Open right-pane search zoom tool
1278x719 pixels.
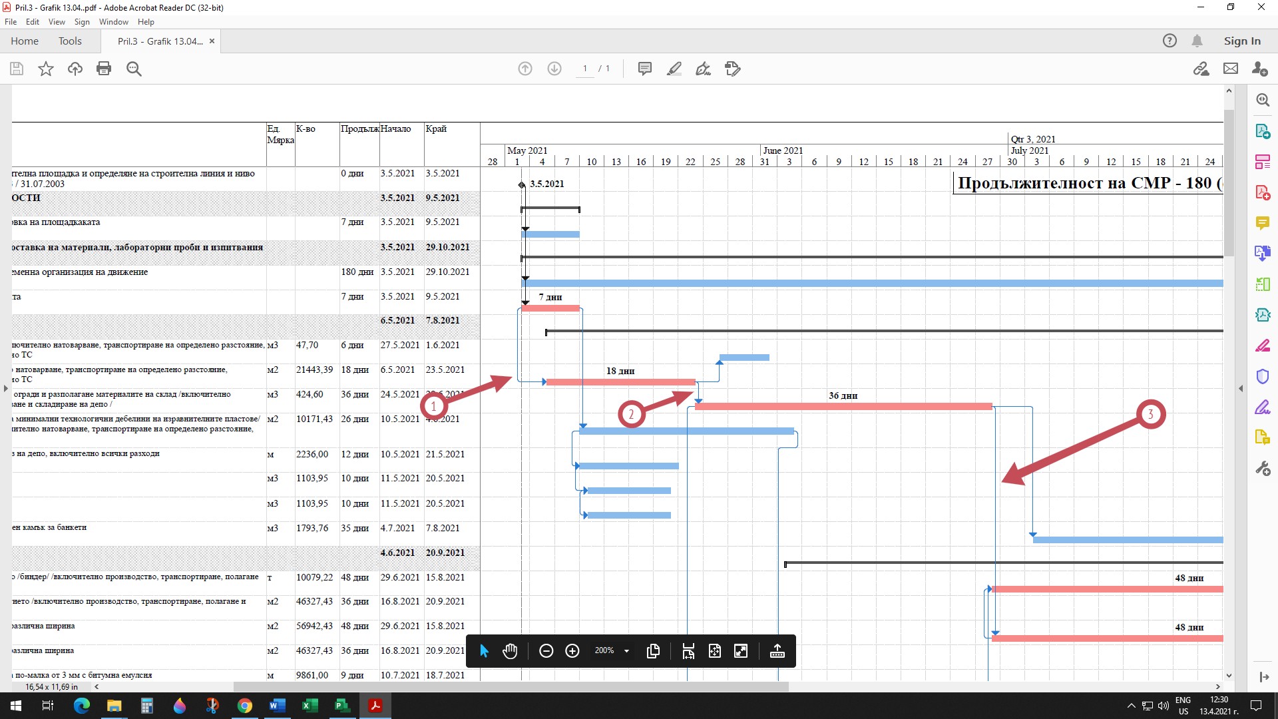click(1263, 100)
